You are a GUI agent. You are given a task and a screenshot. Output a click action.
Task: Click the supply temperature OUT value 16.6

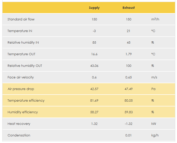coord(94,54)
